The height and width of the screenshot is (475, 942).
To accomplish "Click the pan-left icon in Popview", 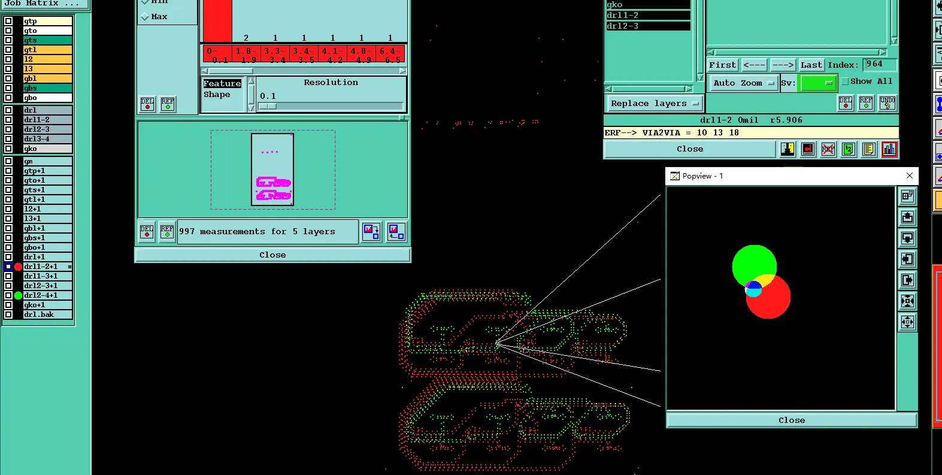I will click(x=908, y=259).
